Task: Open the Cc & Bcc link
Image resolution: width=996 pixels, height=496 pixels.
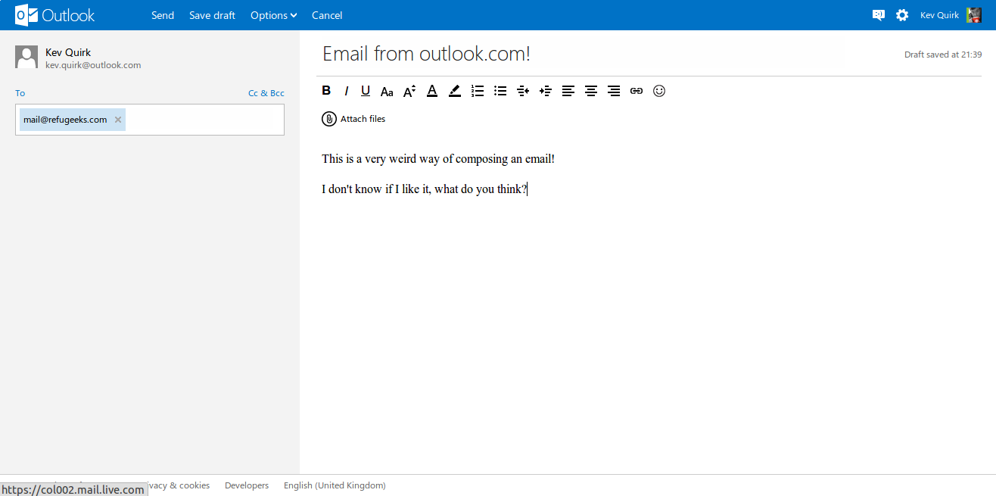Action: (x=266, y=93)
